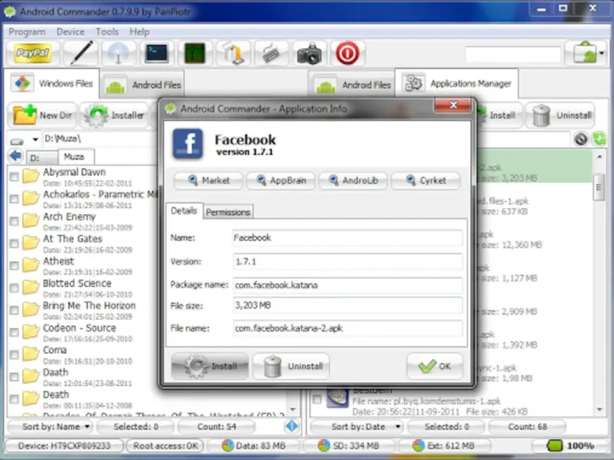Click the sign APK files toolbar icon
614x460 pixels.
tap(233, 53)
